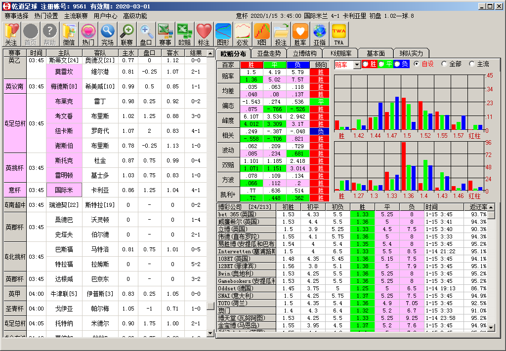The image size is (506, 351).
Task: Click the 返还率 column header
Action: (475, 207)
